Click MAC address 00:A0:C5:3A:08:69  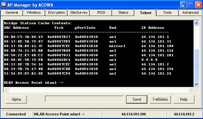point(23,37)
